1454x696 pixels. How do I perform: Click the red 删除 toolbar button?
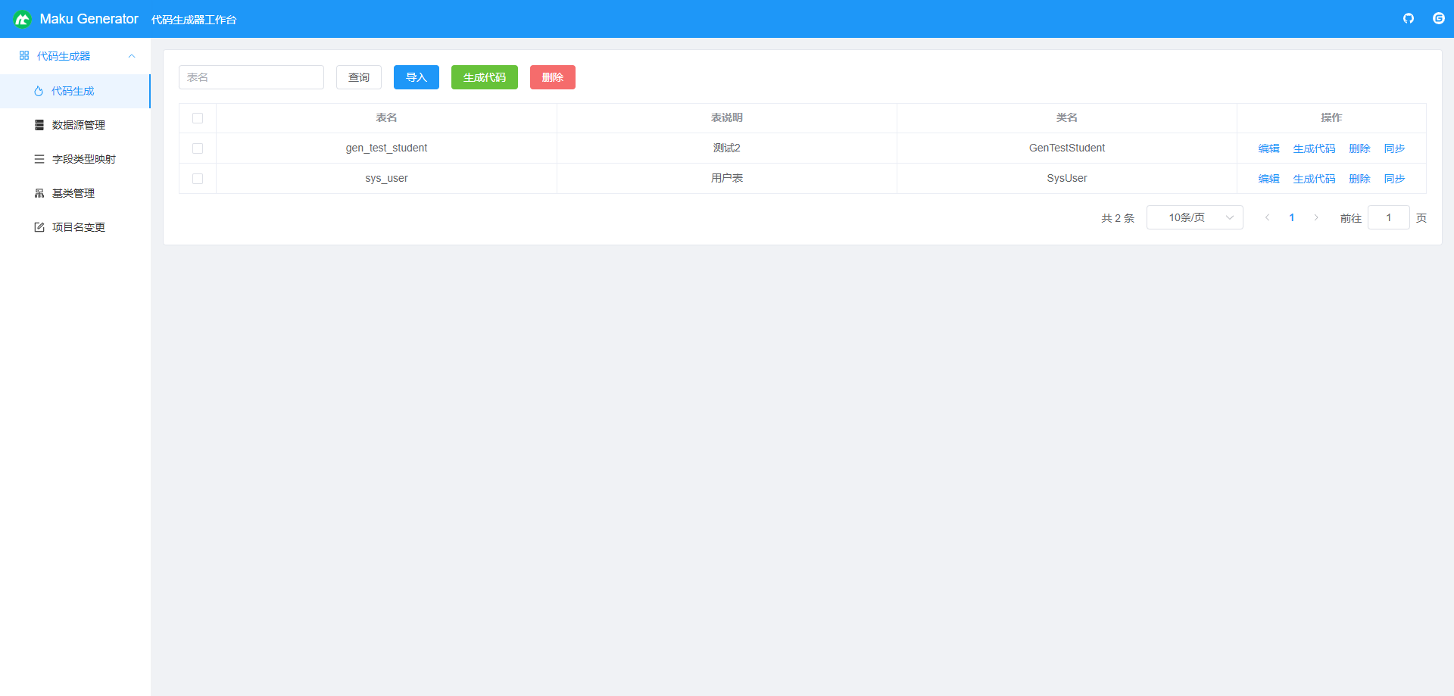(x=553, y=77)
